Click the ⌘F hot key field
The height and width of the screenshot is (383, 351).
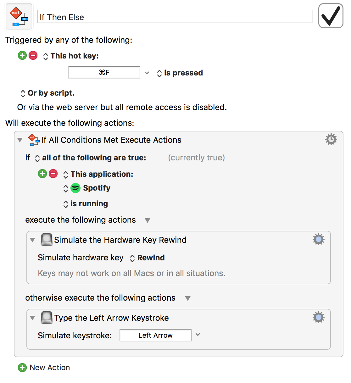coord(104,73)
